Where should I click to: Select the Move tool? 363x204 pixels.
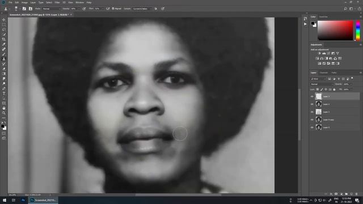coord(4,20)
